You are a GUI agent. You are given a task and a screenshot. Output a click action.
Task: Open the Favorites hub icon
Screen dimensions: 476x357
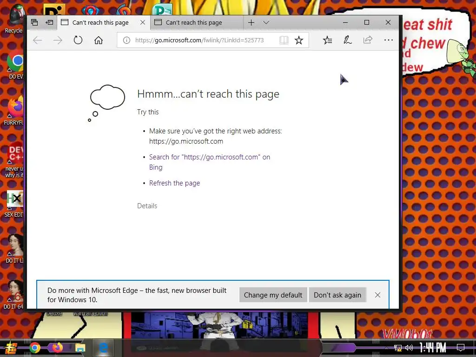click(327, 40)
